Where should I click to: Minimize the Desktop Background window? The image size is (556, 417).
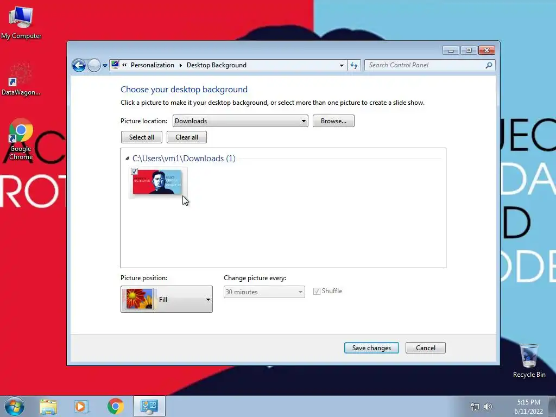click(451, 50)
